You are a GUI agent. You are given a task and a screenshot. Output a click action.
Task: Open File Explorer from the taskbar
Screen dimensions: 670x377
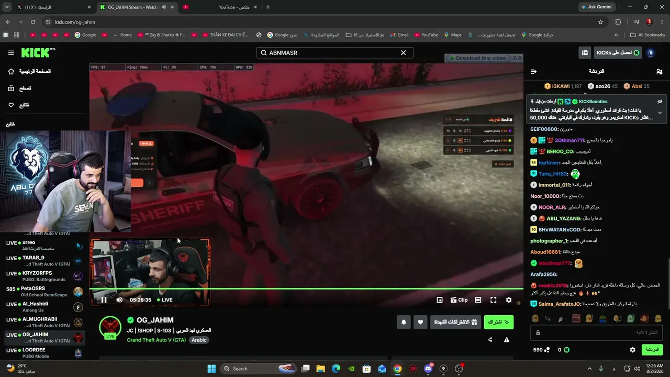tap(320, 369)
